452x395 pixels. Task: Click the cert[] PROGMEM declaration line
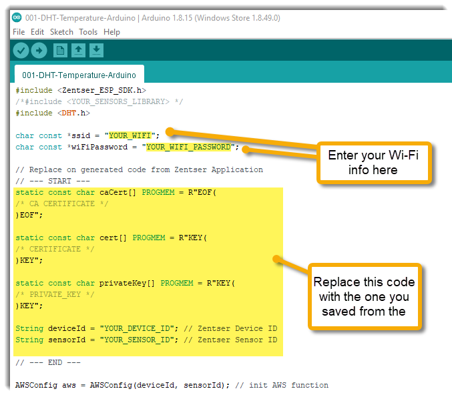[x=111, y=238]
